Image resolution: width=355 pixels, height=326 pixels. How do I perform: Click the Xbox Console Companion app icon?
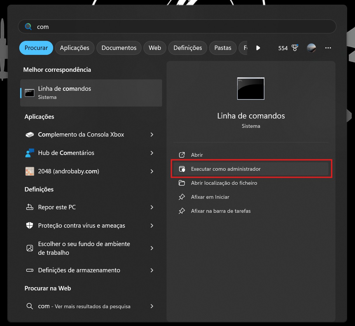click(x=30, y=135)
